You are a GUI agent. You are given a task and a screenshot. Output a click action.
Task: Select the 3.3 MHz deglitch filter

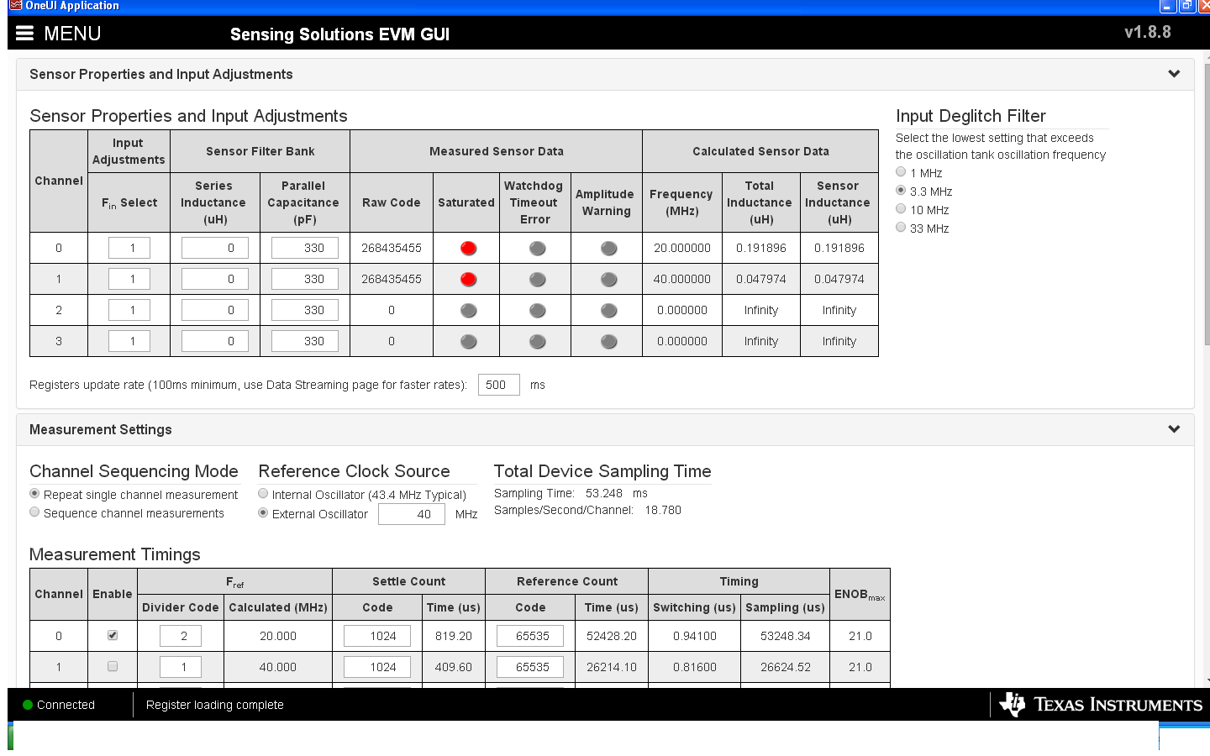coord(901,191)
